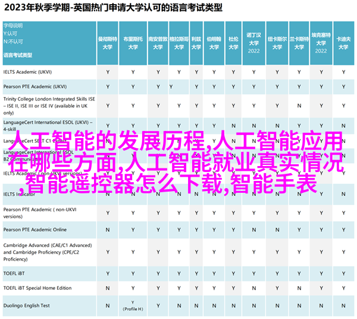Click the 纽卡斯尔大学 column header
This screenshot has height=319, width=357.
pos(277,43)
